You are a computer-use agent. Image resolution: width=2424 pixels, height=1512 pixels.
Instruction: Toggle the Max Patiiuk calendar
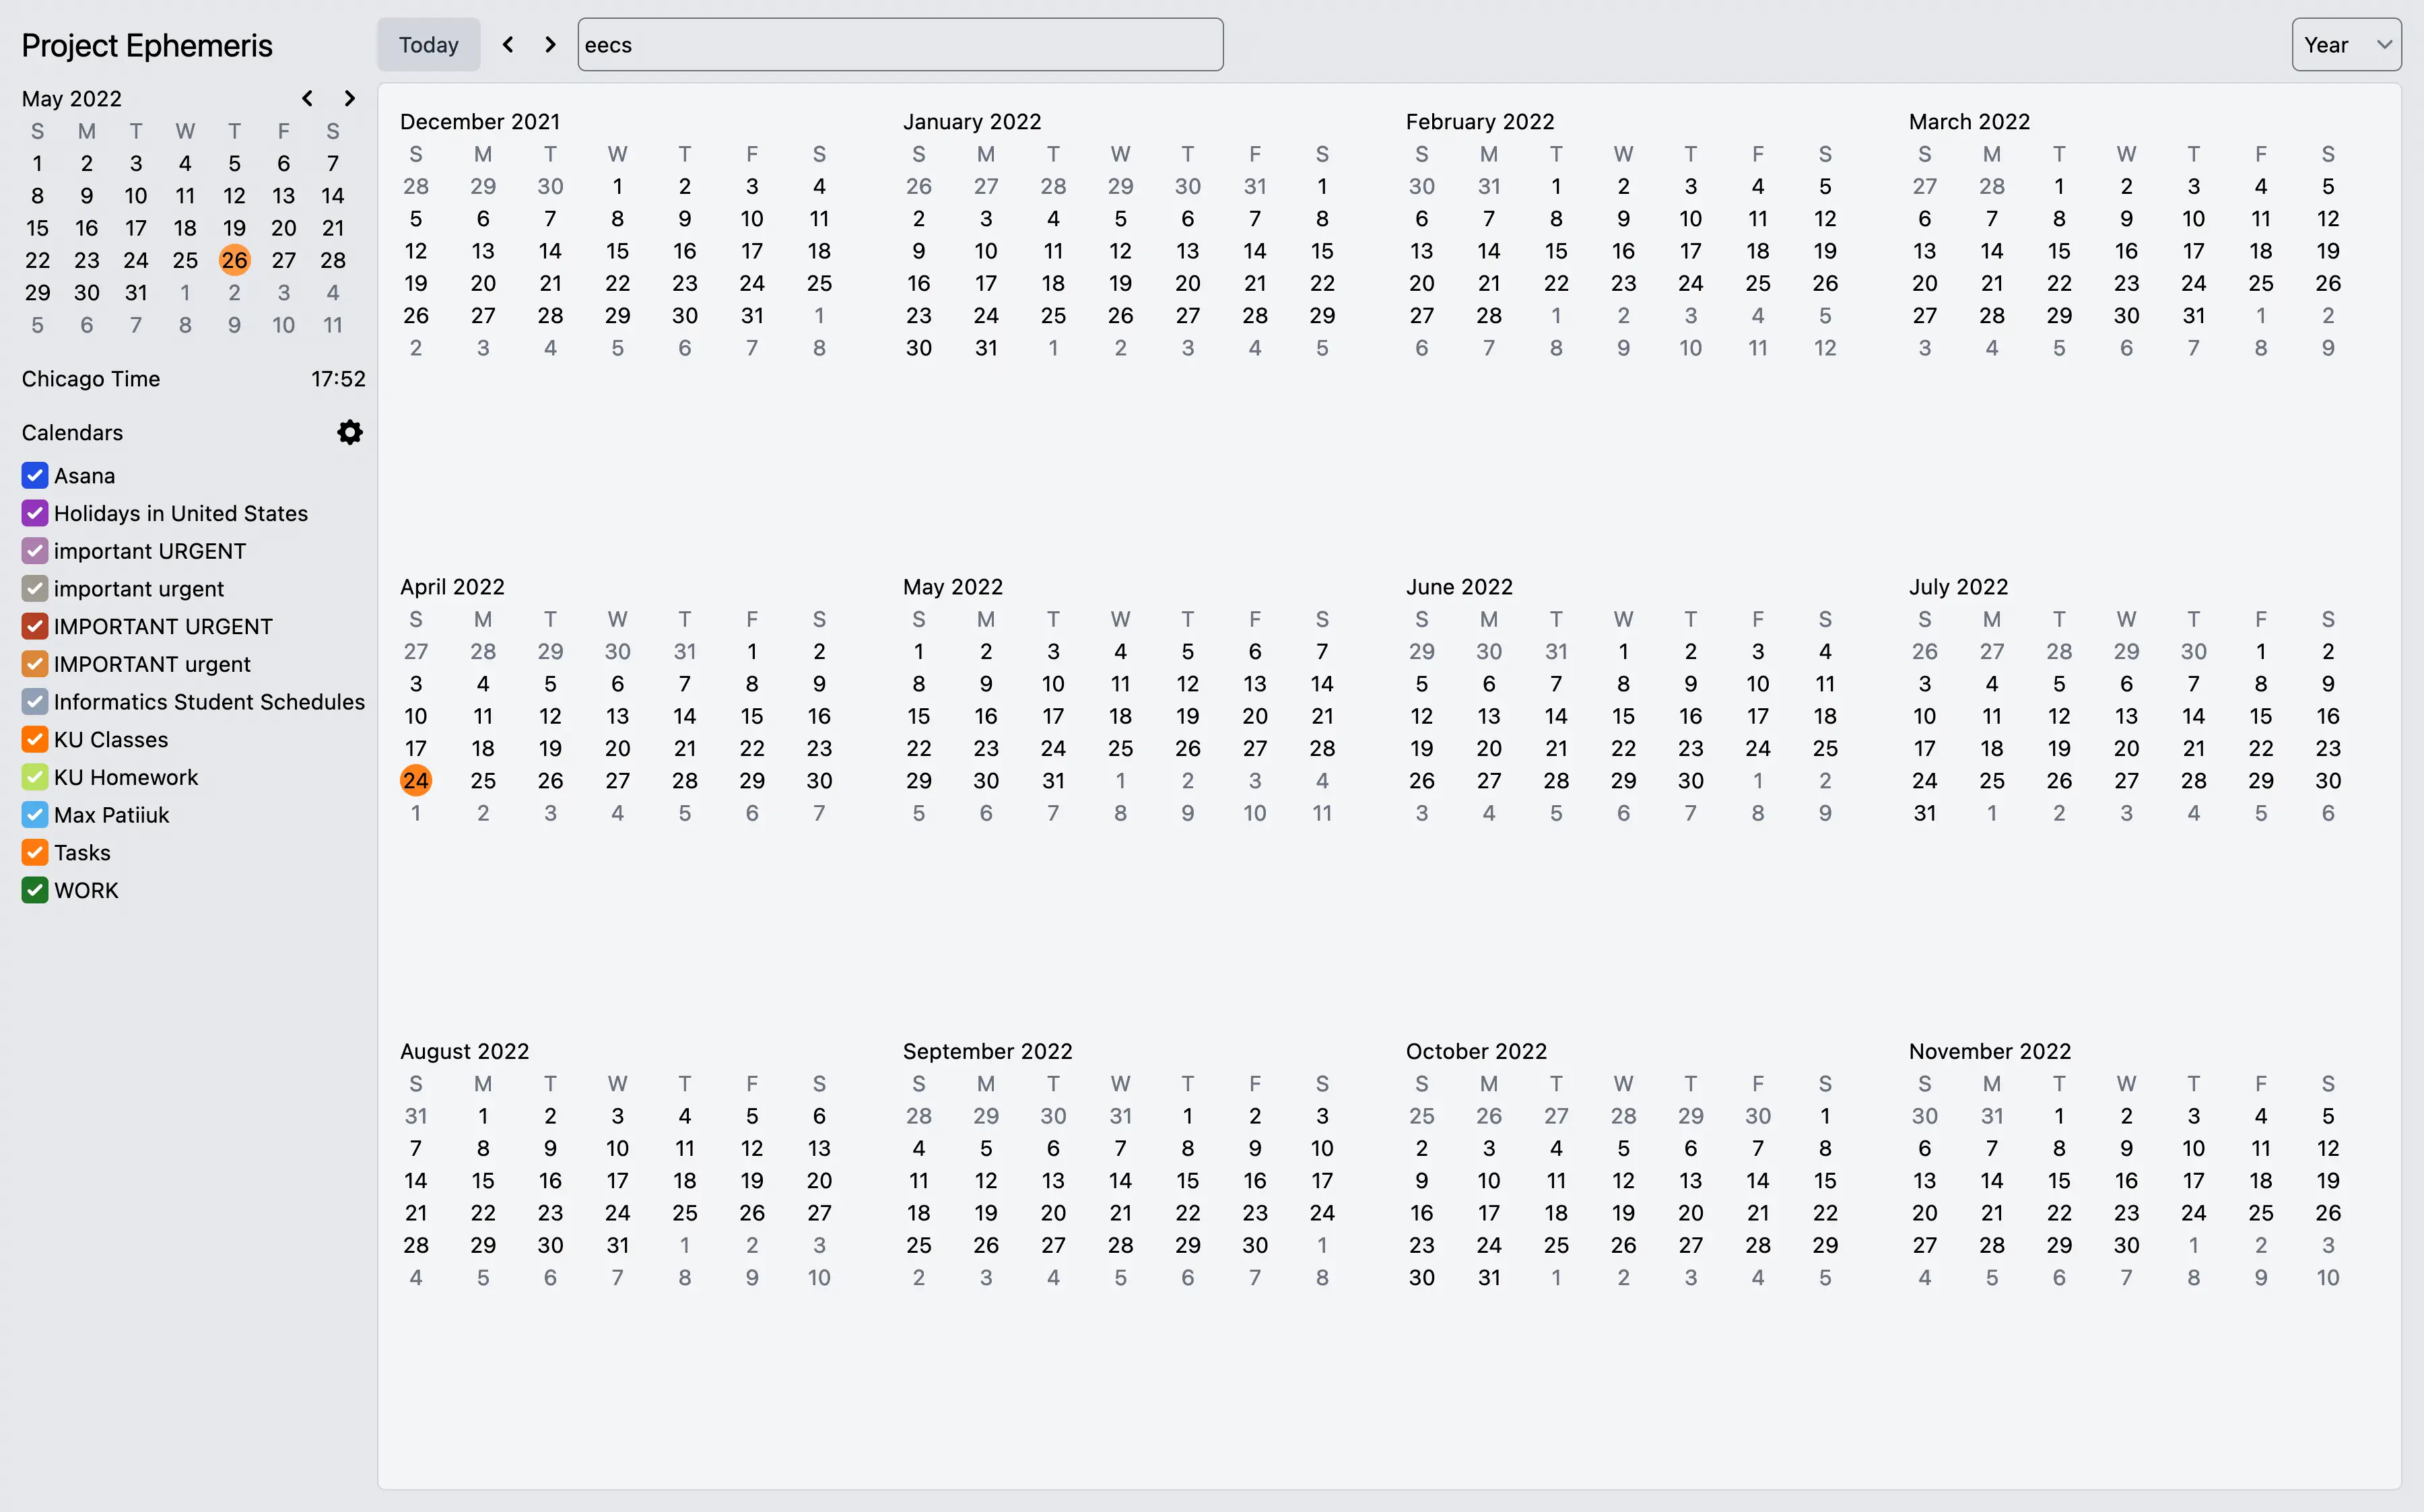pos(35,815)
